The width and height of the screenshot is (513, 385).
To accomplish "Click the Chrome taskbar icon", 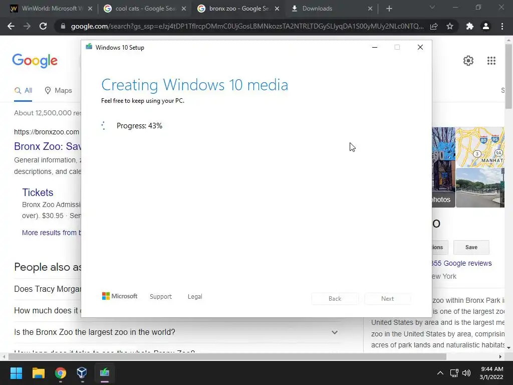I will click(x=61, y=373).
